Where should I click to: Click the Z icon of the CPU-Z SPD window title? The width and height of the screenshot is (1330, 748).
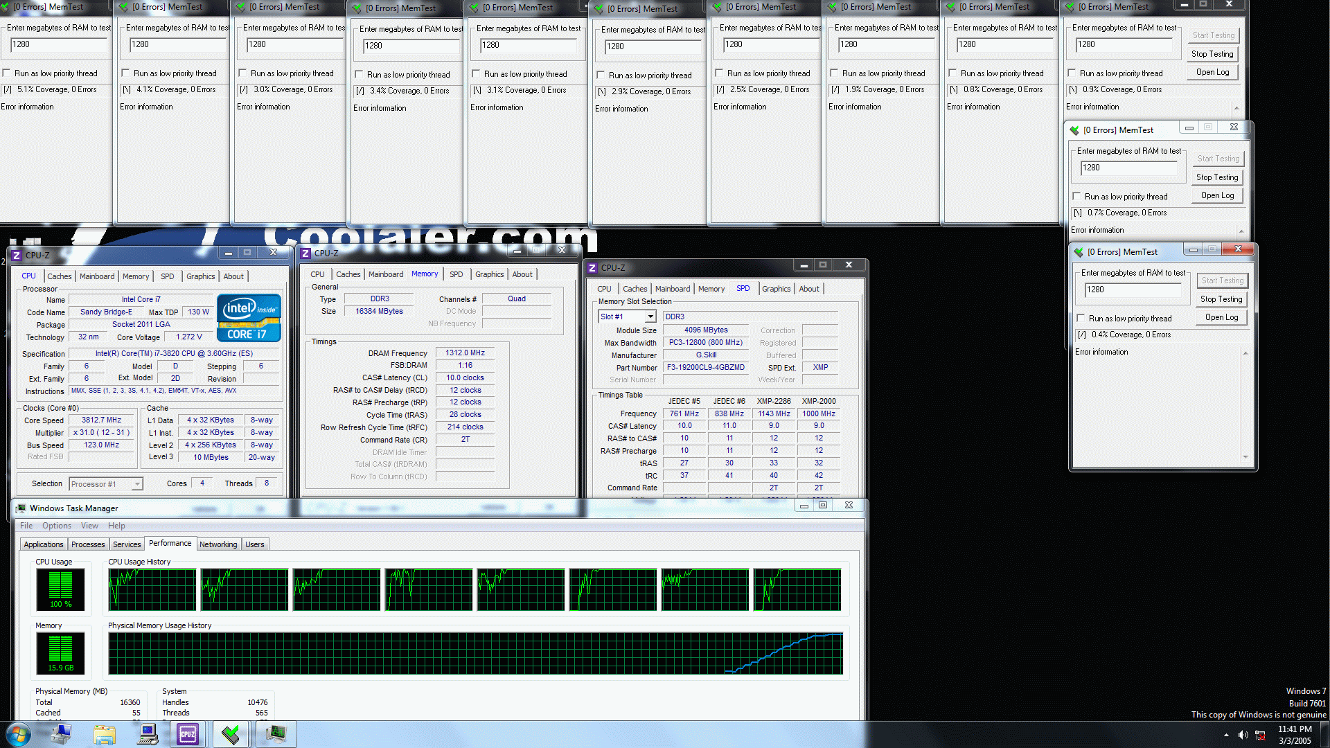[592, 268]
